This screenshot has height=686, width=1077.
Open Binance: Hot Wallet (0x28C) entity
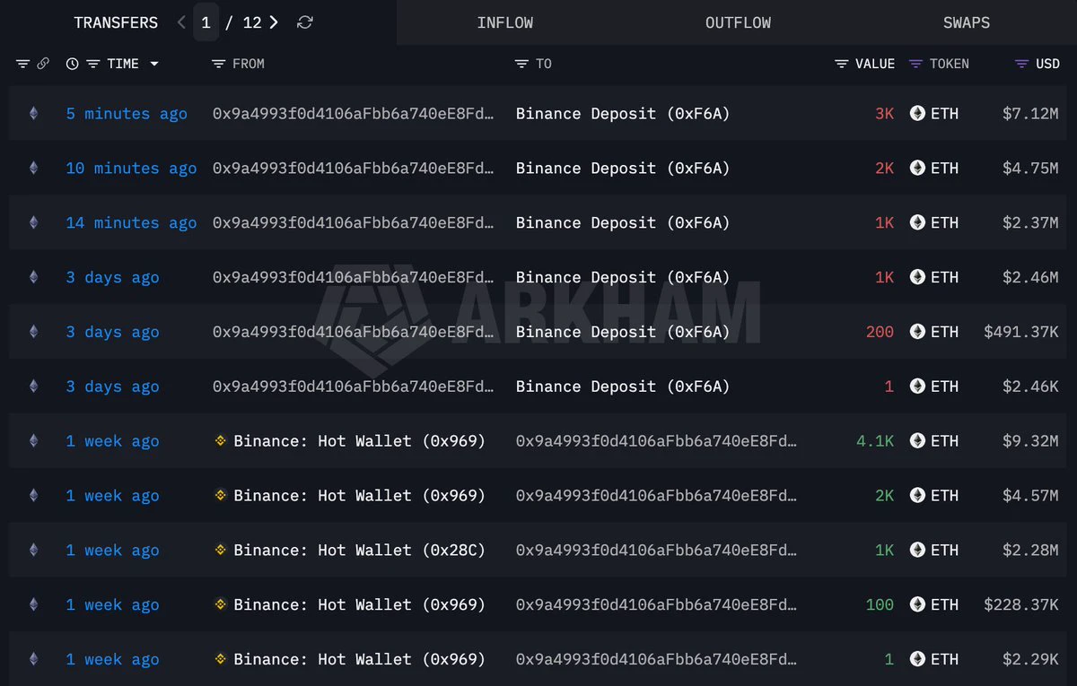(359, 550)
